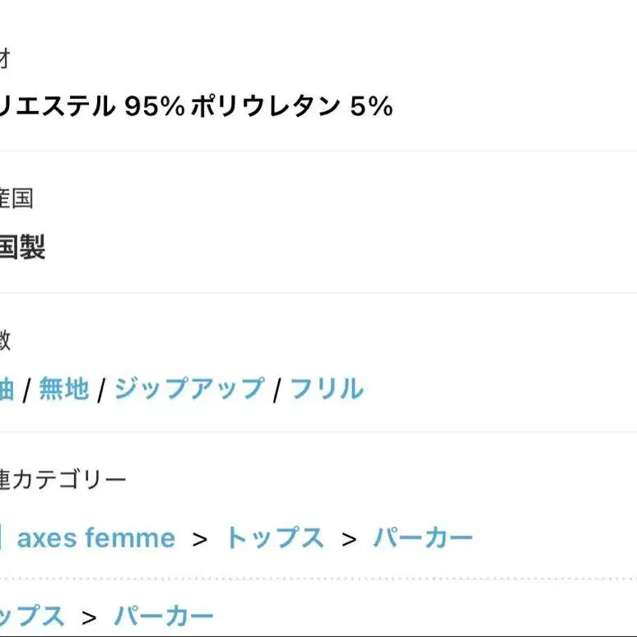Click the chevron right after axes femme

point(200,540)
